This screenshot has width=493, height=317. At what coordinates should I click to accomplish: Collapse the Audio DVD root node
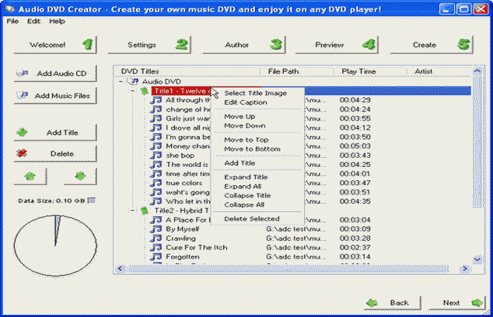(122, 81)
